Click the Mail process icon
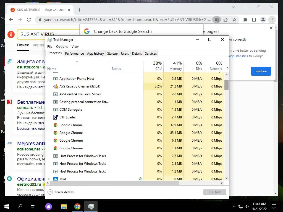The height and width of the screenshot is (212, 283). [55, 179]
